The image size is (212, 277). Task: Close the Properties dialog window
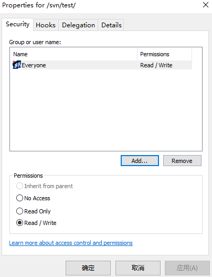pos(206,5)
